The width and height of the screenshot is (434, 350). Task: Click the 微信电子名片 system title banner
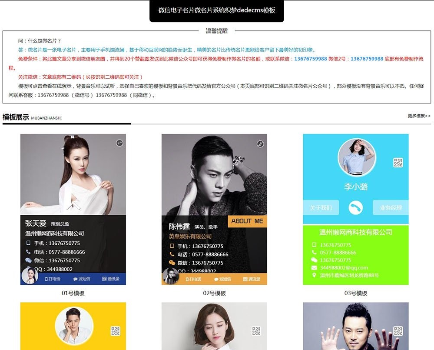pos(216,11)
